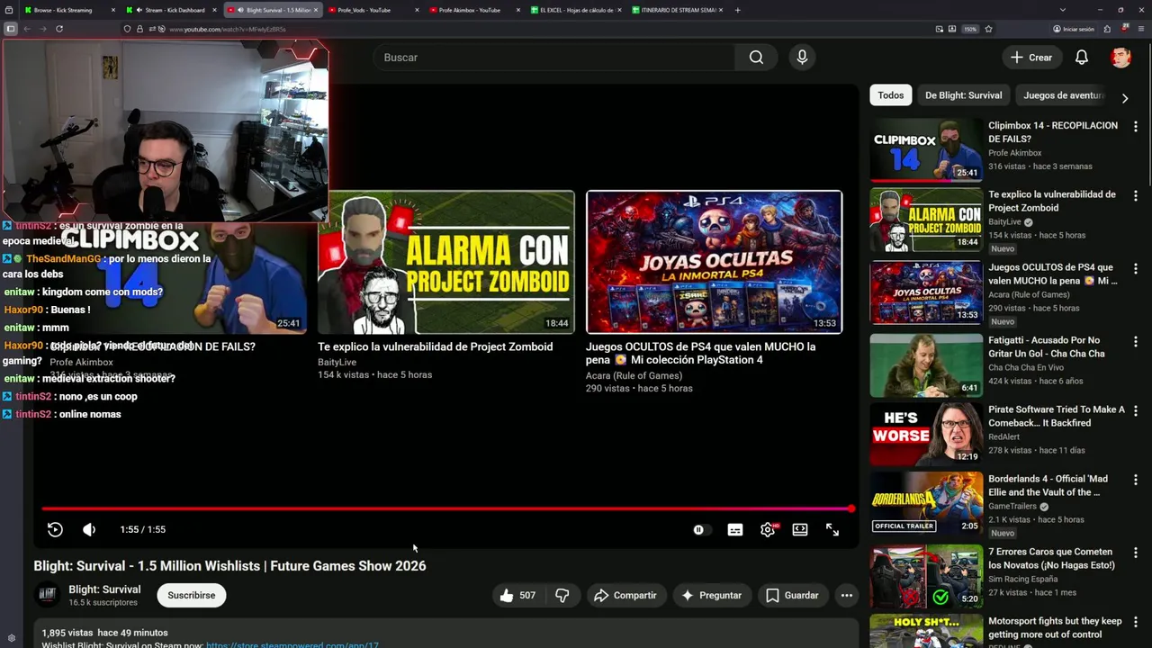Open HE'S WORSE Pirate Software thumbnail
The width and height of the screenshot is (1152, 648).
[926, 434]
